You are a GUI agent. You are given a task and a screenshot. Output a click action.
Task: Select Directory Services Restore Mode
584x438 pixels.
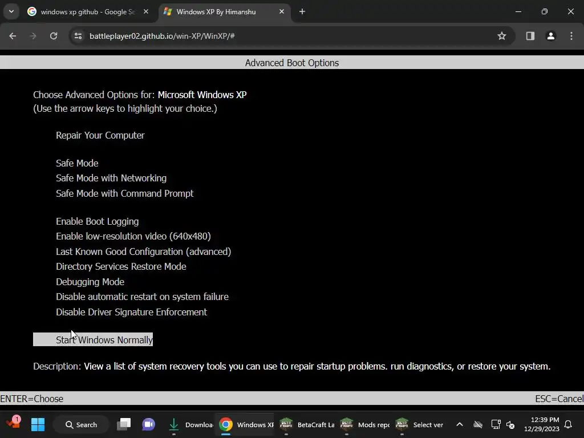pos(121,266)
